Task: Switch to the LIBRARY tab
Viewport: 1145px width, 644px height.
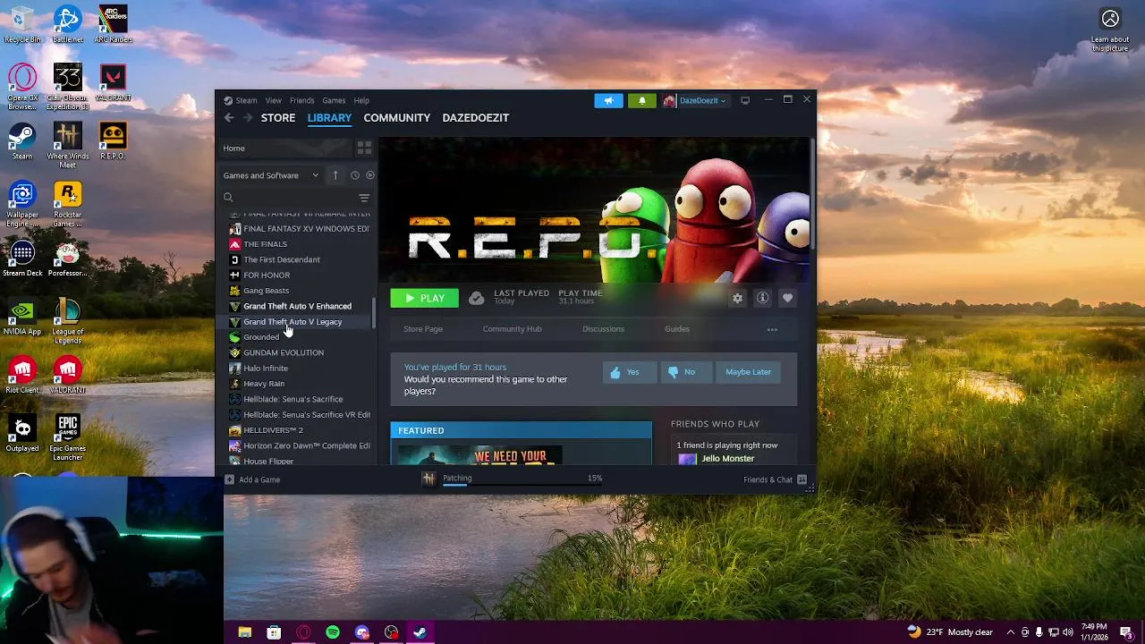Action: [x=329, y=117]
